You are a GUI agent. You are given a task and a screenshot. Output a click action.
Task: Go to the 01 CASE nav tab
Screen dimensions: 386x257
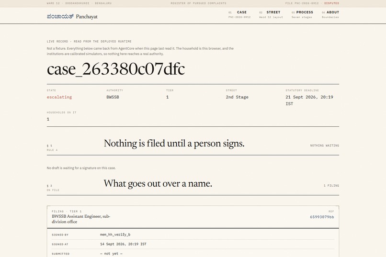coord(239,14)
